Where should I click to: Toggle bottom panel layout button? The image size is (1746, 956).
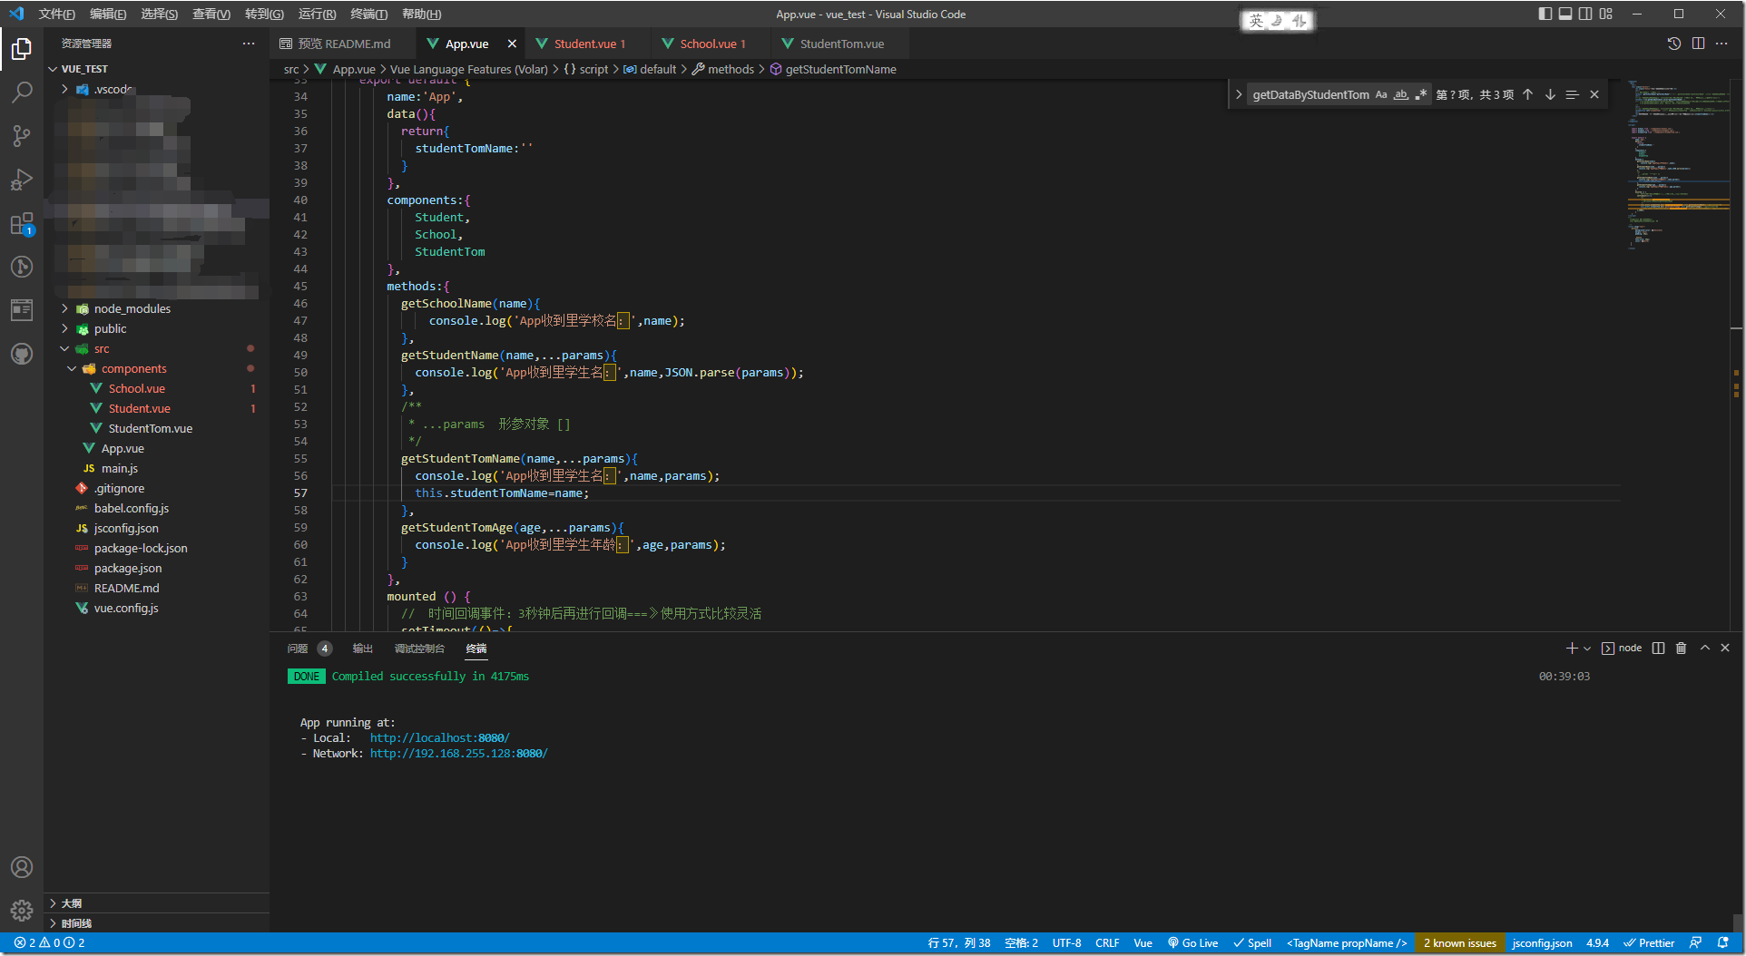point(1565,14)
